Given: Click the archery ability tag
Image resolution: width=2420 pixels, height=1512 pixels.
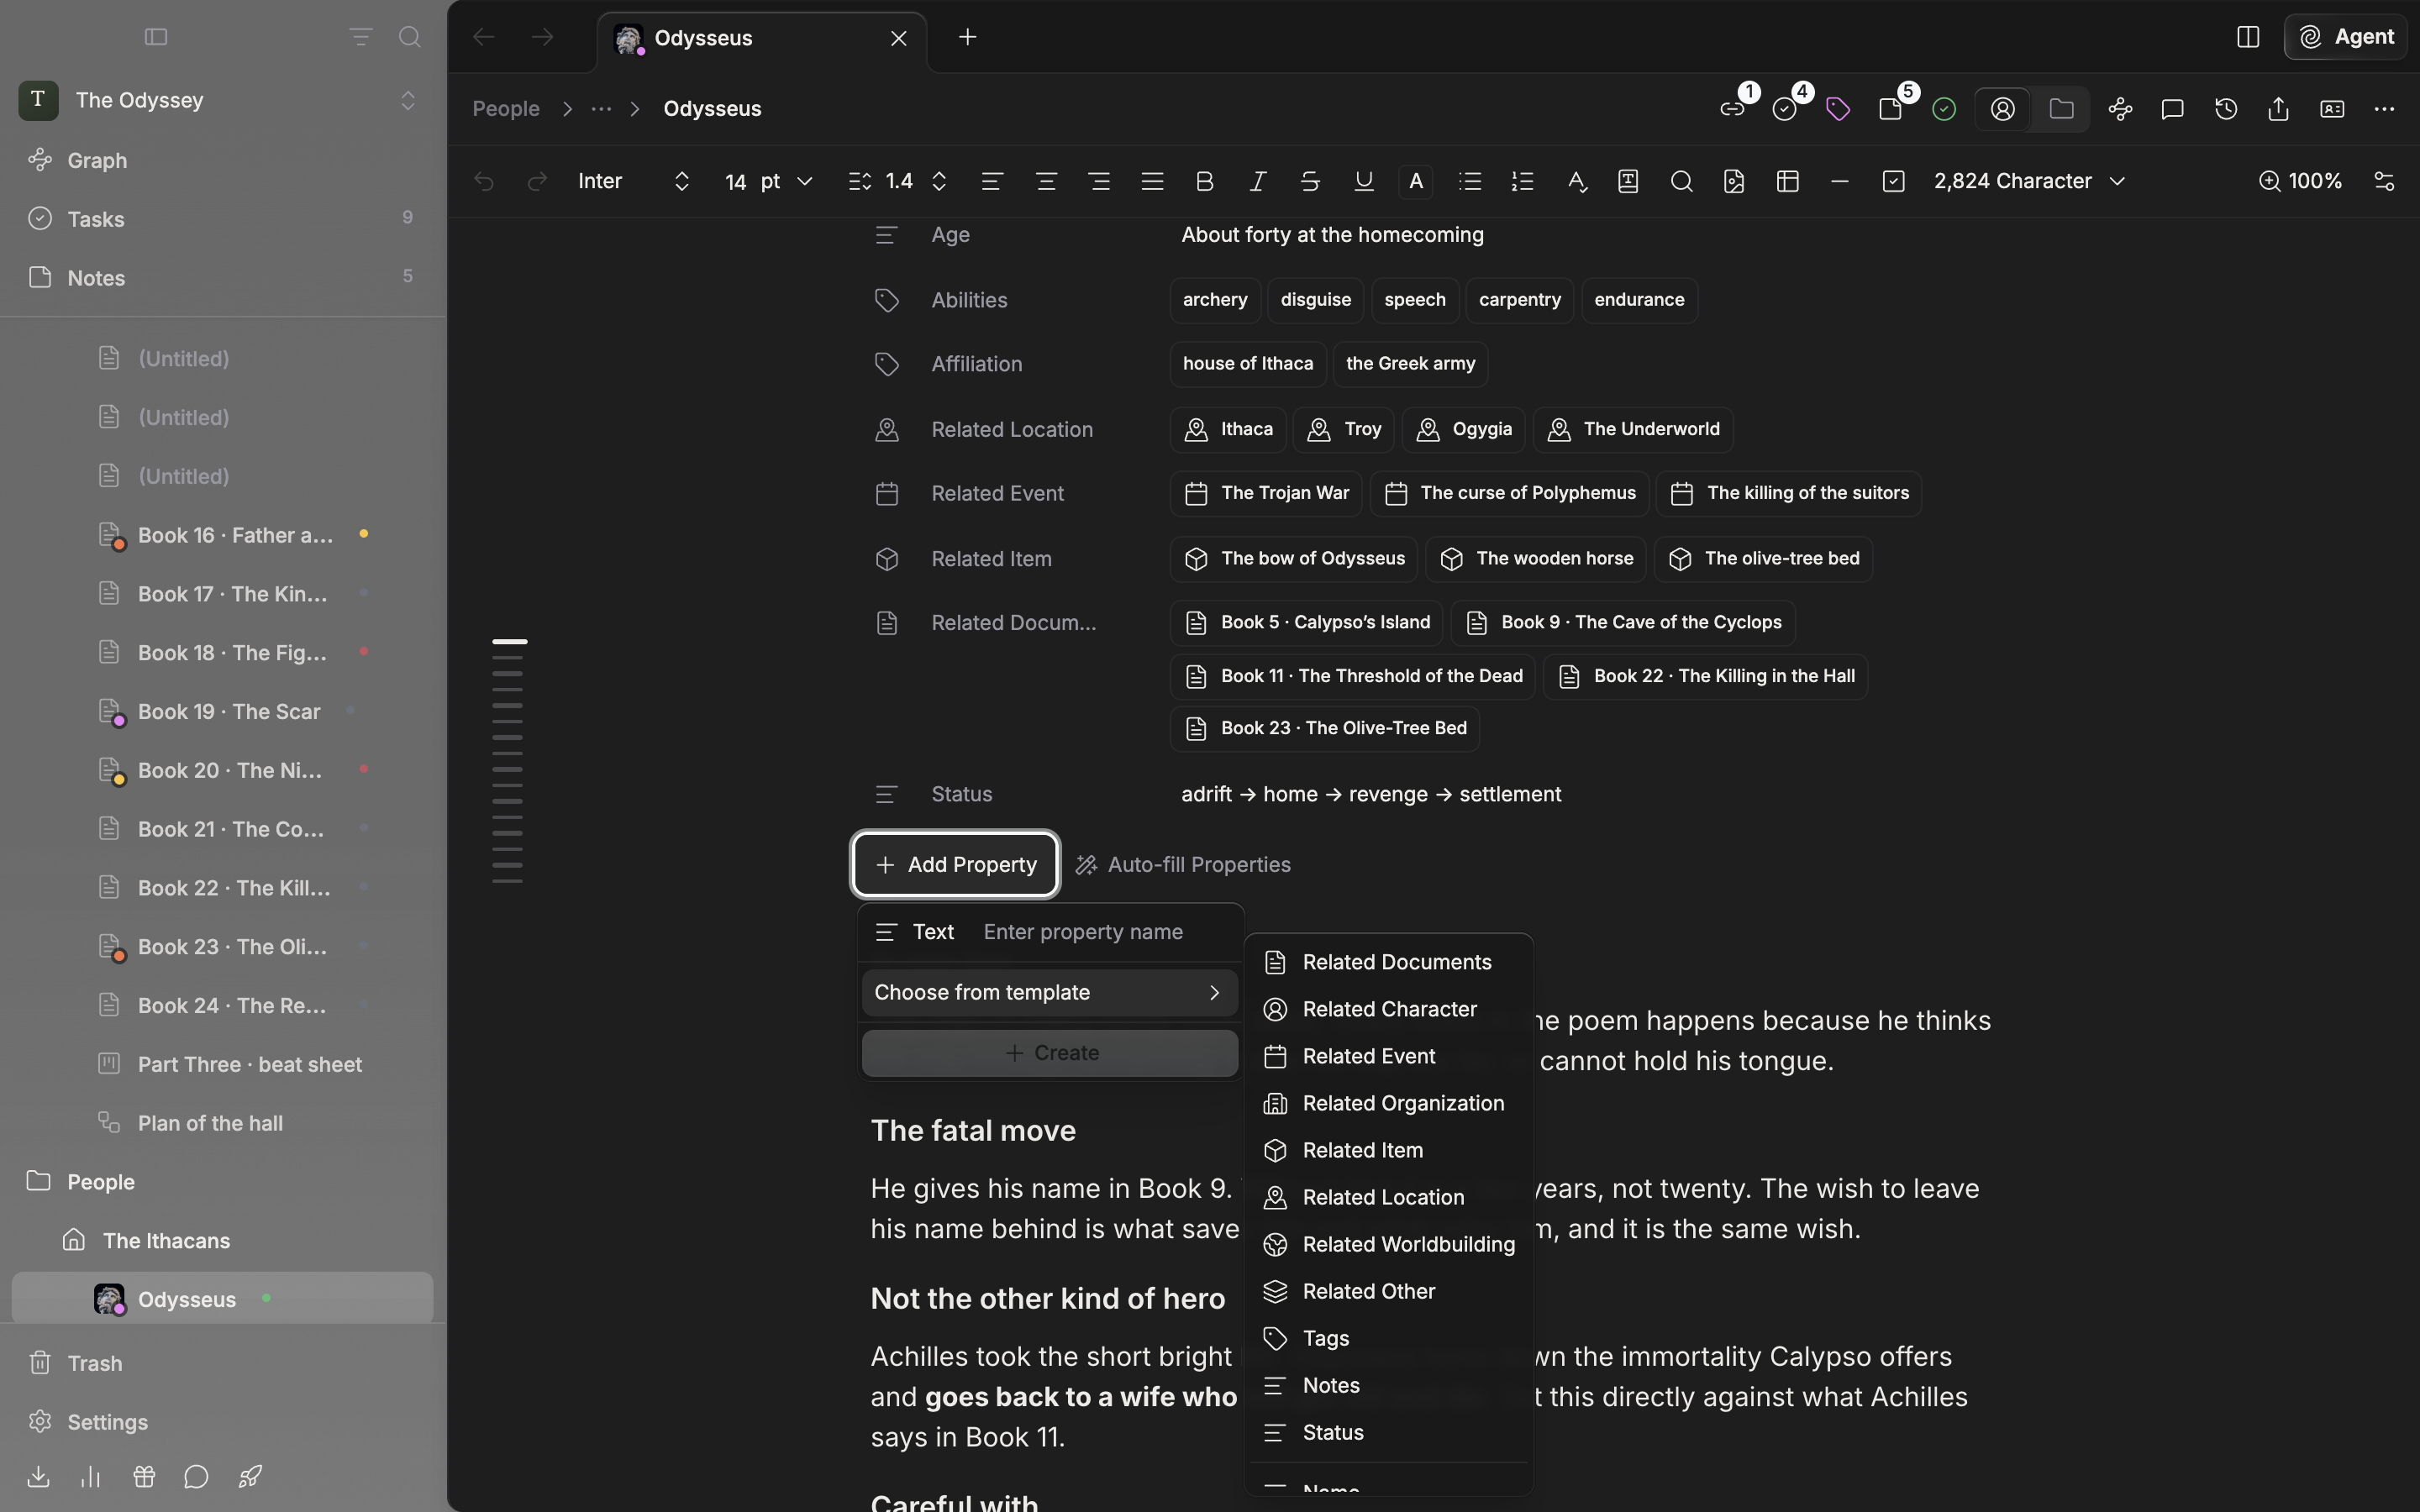Looking at the screenshot, I should (1214, 300).
